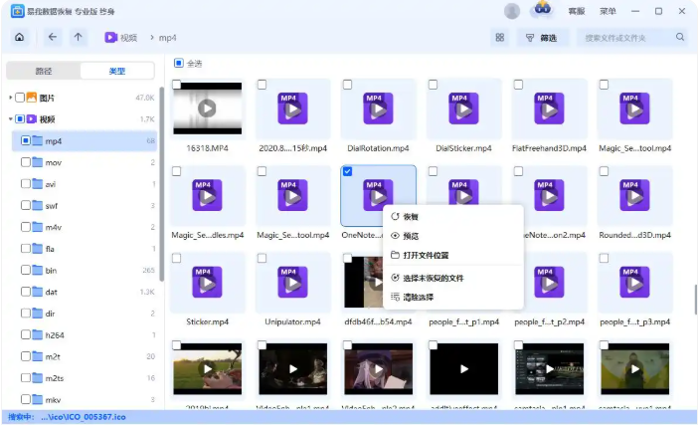
Task: Choose Select unrecovered files (选择未恢复的文件)
Action: [x=453, y=278]
